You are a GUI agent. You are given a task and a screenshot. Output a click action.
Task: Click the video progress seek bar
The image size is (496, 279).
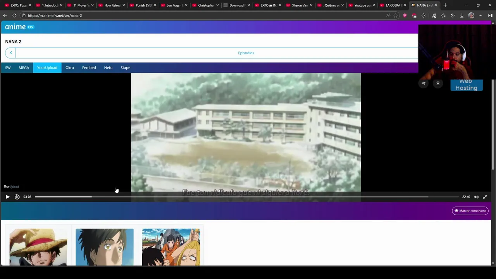[246, 197]
